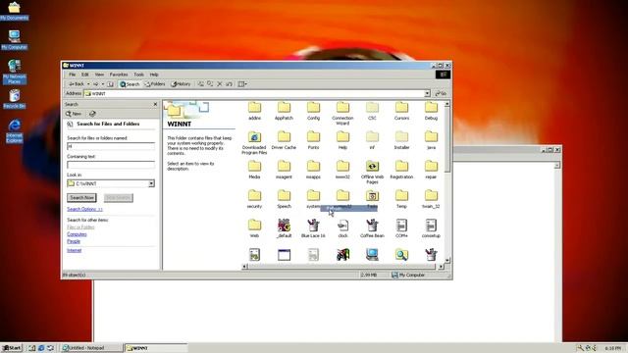Click the Start button
The width and height of the screenshot is (628, 353).
click(12, 348)
